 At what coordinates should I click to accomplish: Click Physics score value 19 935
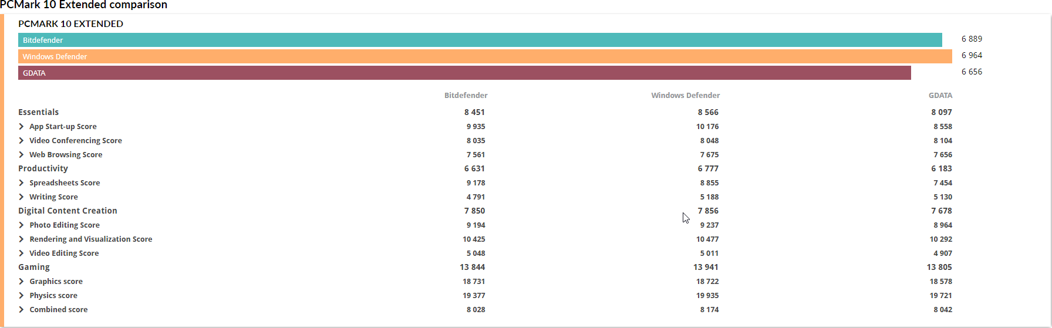point(707,296)
